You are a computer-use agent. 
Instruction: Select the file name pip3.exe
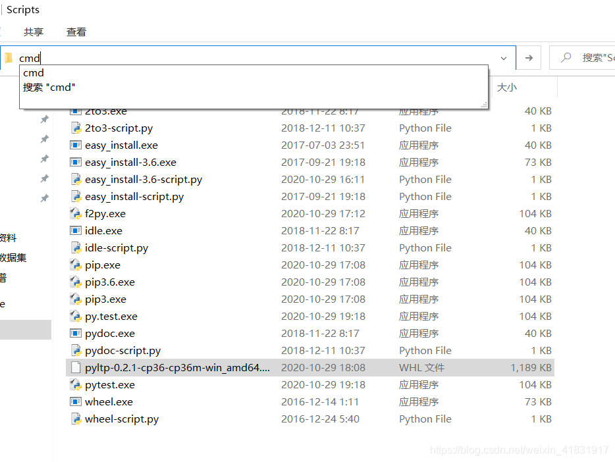(105, 299)
